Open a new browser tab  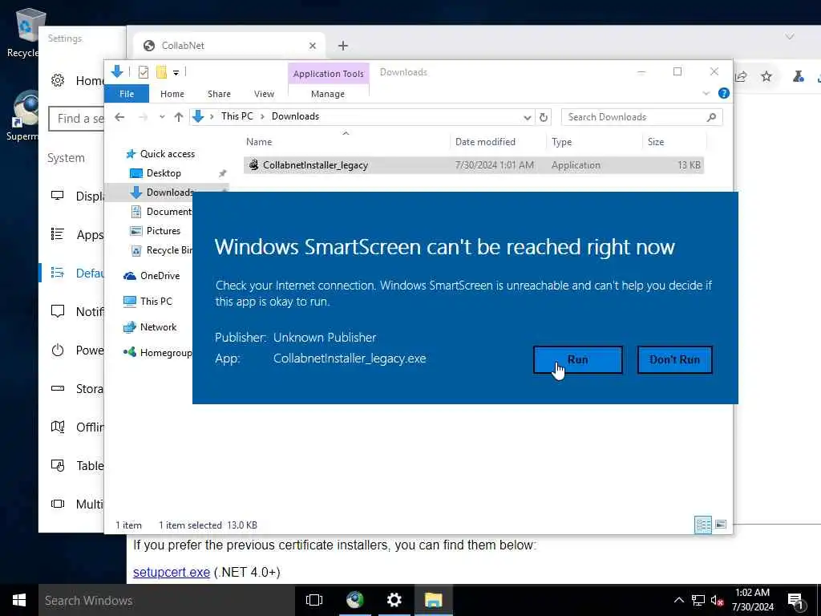click(343, 46)
